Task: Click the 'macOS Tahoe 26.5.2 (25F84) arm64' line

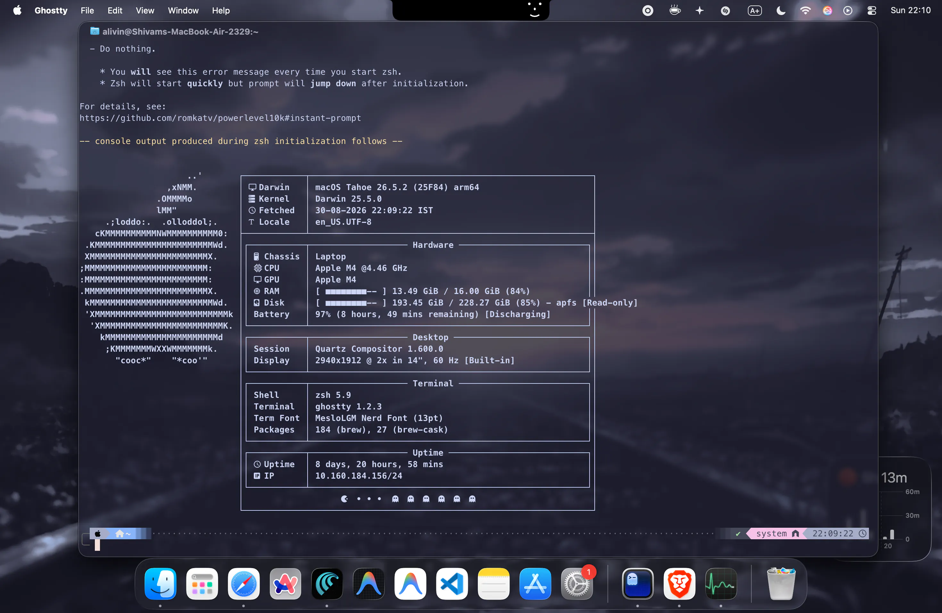Action: point(397,187)
